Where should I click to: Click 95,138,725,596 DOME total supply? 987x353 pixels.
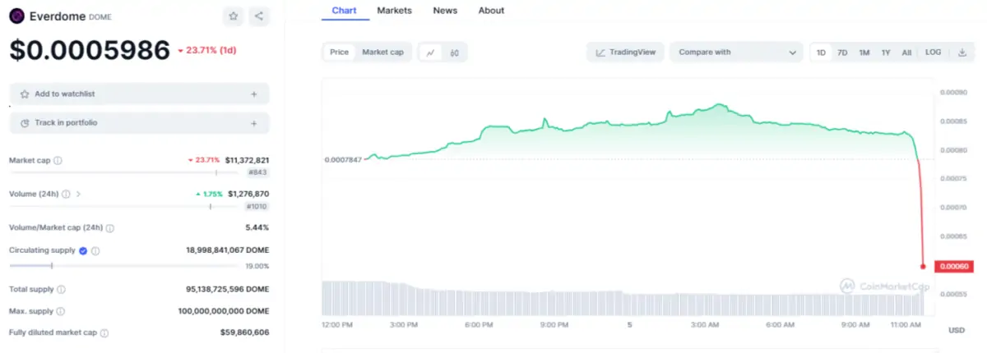click(228, 289)
